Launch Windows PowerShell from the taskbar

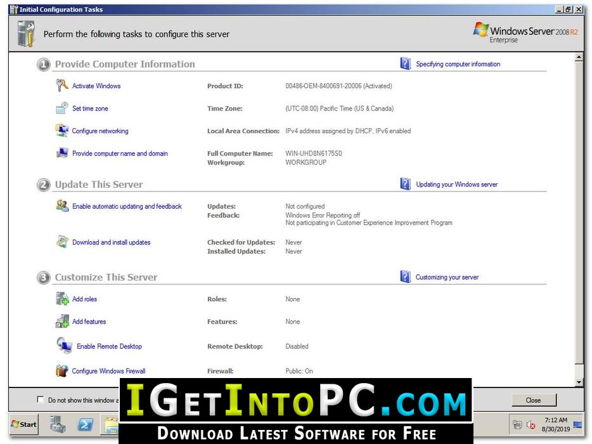tap(86, 425)
